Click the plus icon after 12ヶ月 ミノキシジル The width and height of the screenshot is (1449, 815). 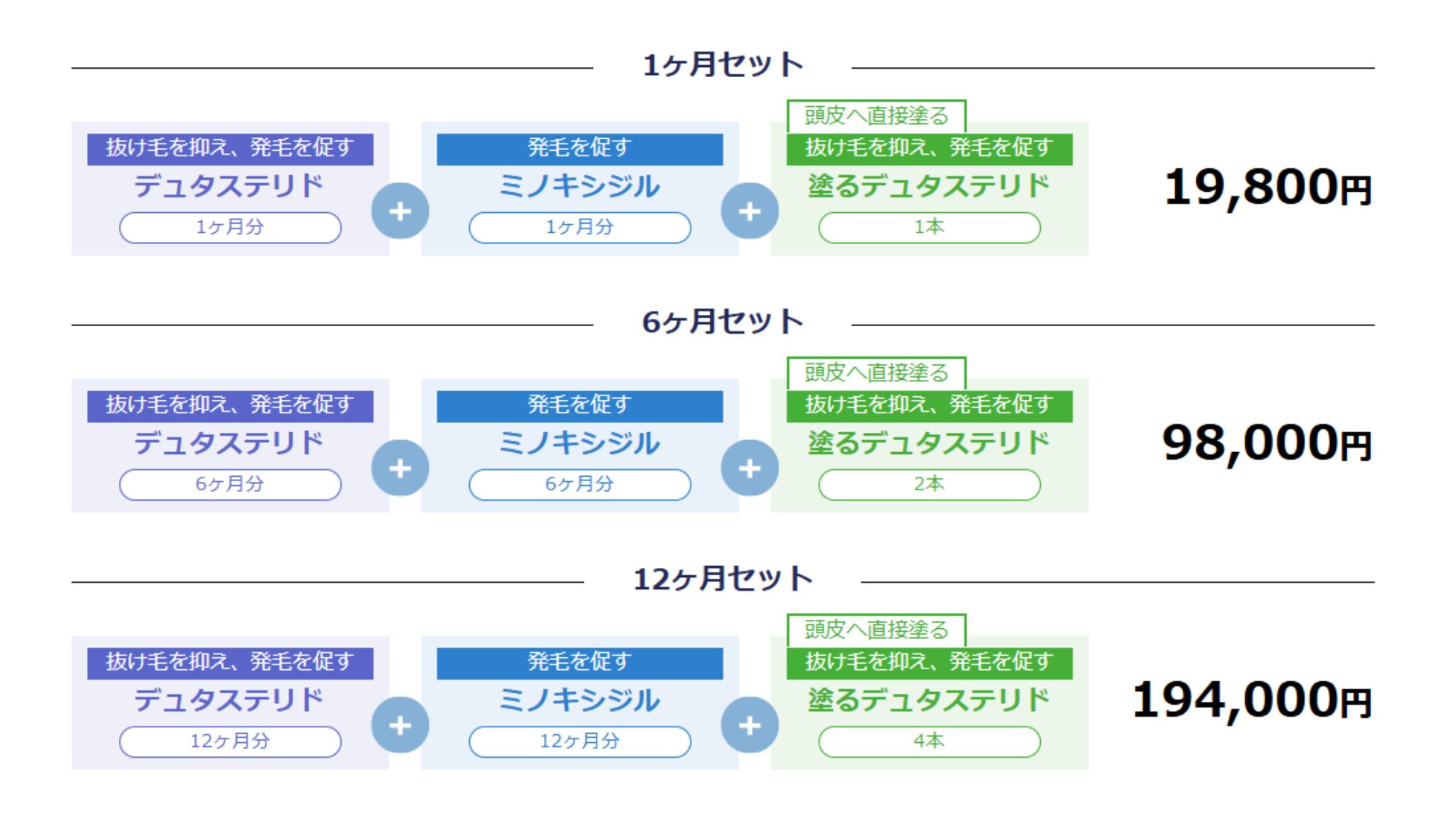pyautogui.click(x=750, y=725)
